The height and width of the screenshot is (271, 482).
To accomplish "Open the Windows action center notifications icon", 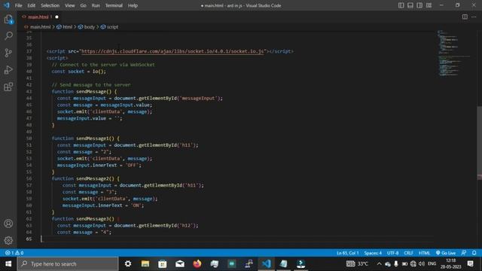I will (x=470, y=263).
